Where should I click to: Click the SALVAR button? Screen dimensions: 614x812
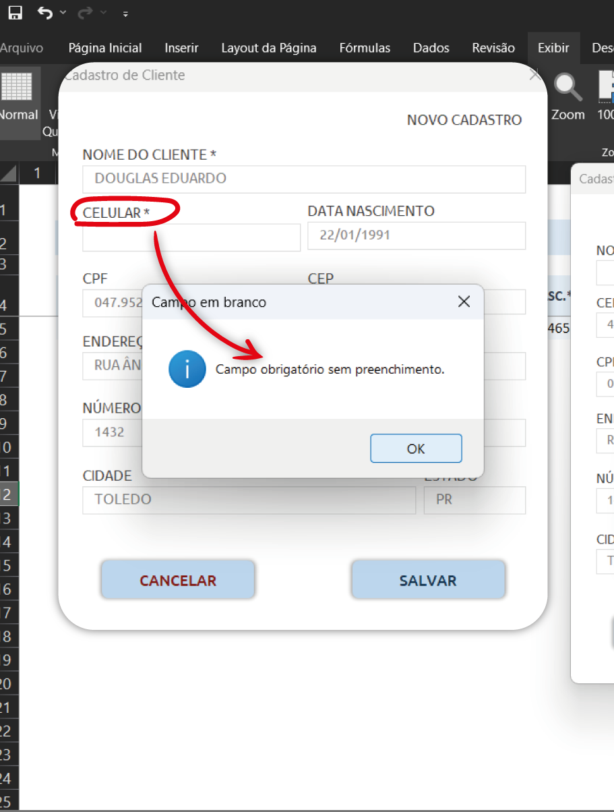[428, 580]
